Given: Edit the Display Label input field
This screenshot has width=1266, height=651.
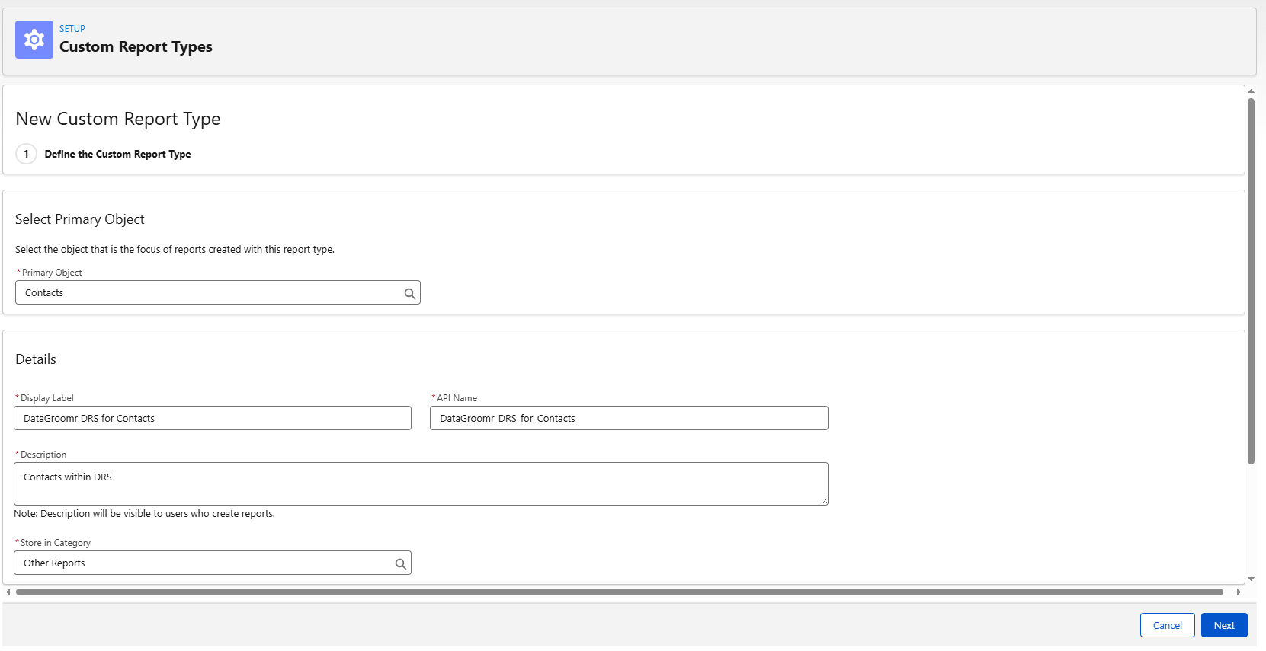Looking at the screenshot, I should pyautogui.click(x=213, y=418).
